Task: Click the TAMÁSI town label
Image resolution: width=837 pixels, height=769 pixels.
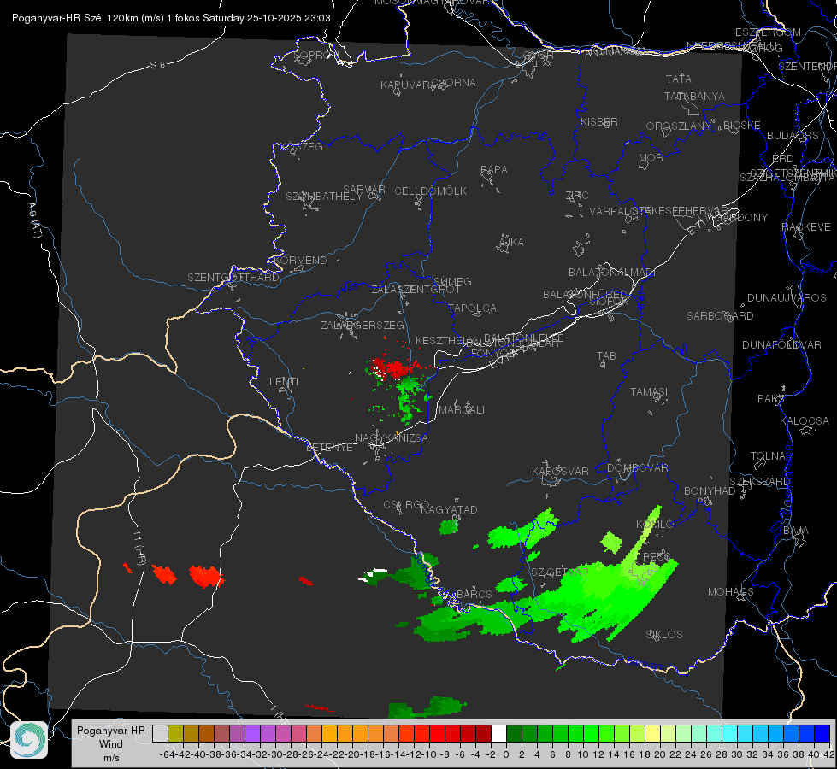Action: [x=649, y=392]
